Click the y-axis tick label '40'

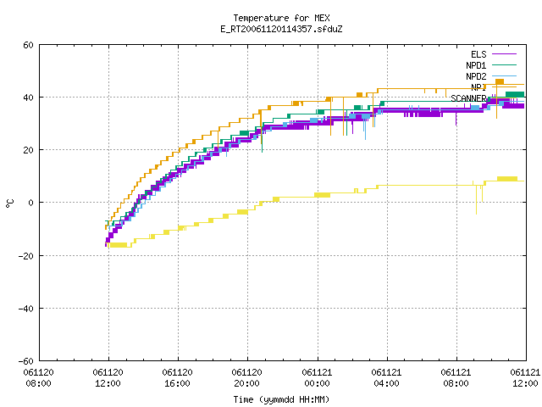28,98
